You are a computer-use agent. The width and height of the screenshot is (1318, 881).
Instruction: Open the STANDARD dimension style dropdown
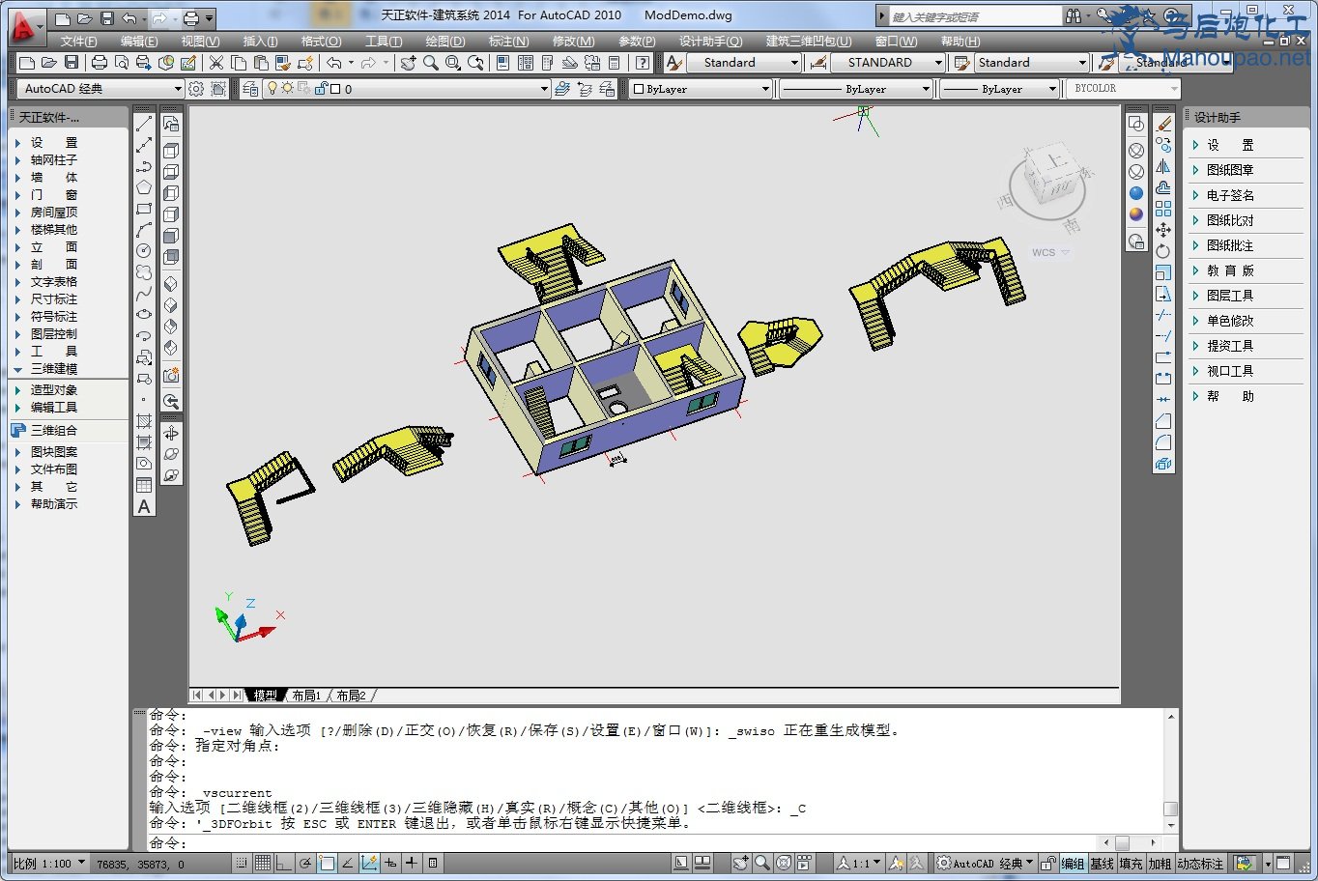[888, 63]
